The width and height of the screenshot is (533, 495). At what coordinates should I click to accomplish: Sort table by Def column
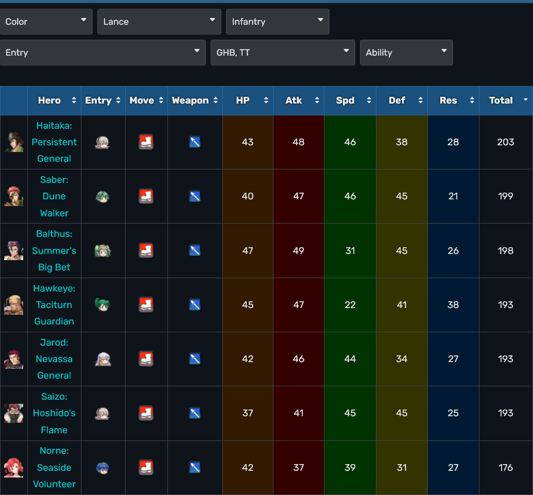pos(402,100)
